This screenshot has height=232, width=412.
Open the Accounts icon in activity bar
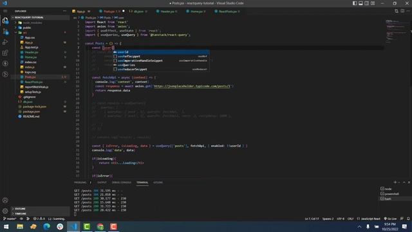tap(5, 200)
